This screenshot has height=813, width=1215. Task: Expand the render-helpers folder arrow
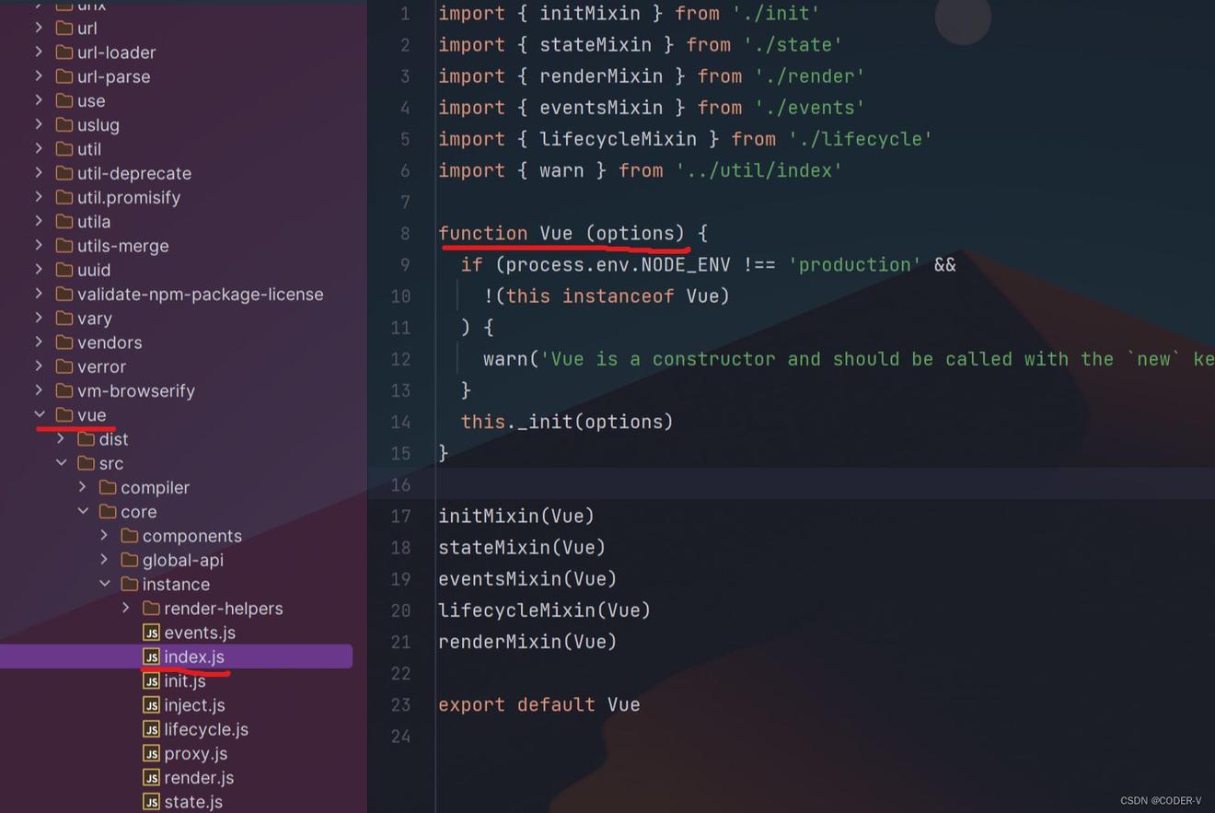126,609
